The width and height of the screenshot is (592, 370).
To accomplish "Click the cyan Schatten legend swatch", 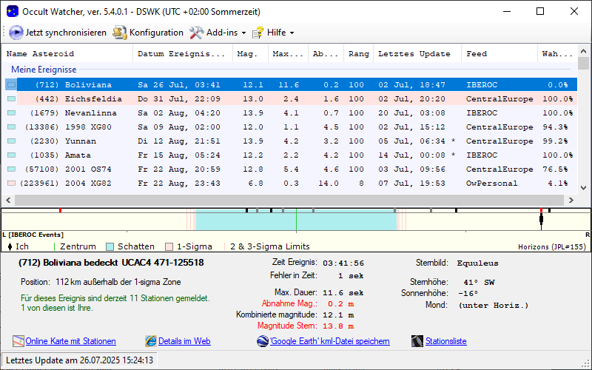I will click(110, 246).
